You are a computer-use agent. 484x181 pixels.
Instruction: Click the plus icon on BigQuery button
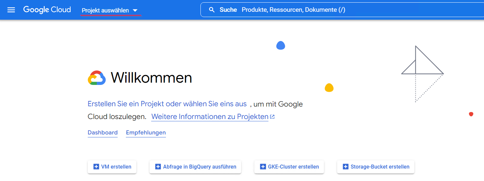click(158, 167)
